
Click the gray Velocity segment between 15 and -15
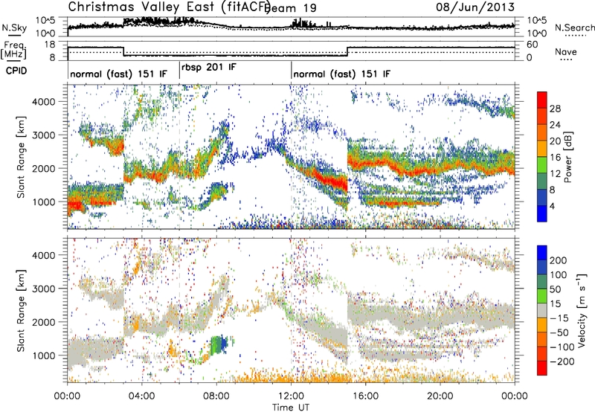pos(542,311)
